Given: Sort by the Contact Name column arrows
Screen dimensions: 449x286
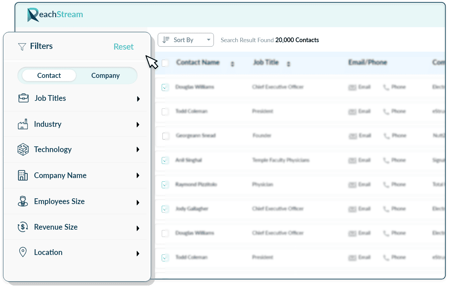Looking at the screenshot, I should pos(232,64).
